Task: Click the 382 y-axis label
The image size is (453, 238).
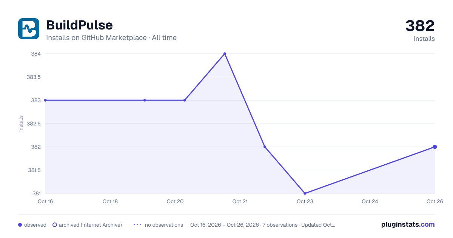Action: [36, 147]
